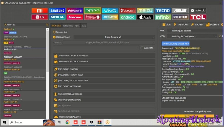Open the USB waiting for devices dropdown

point(195,30)
